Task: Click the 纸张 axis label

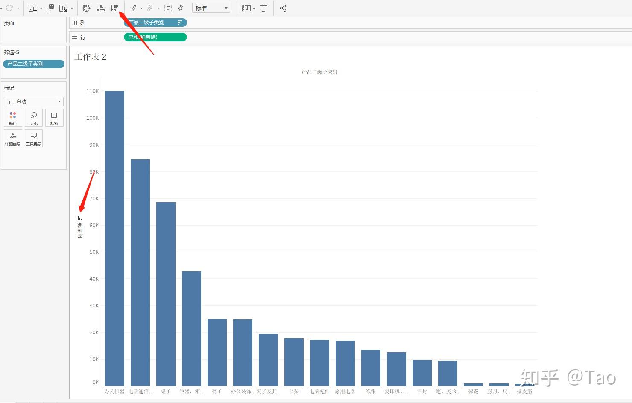Action: click(371, 391)
